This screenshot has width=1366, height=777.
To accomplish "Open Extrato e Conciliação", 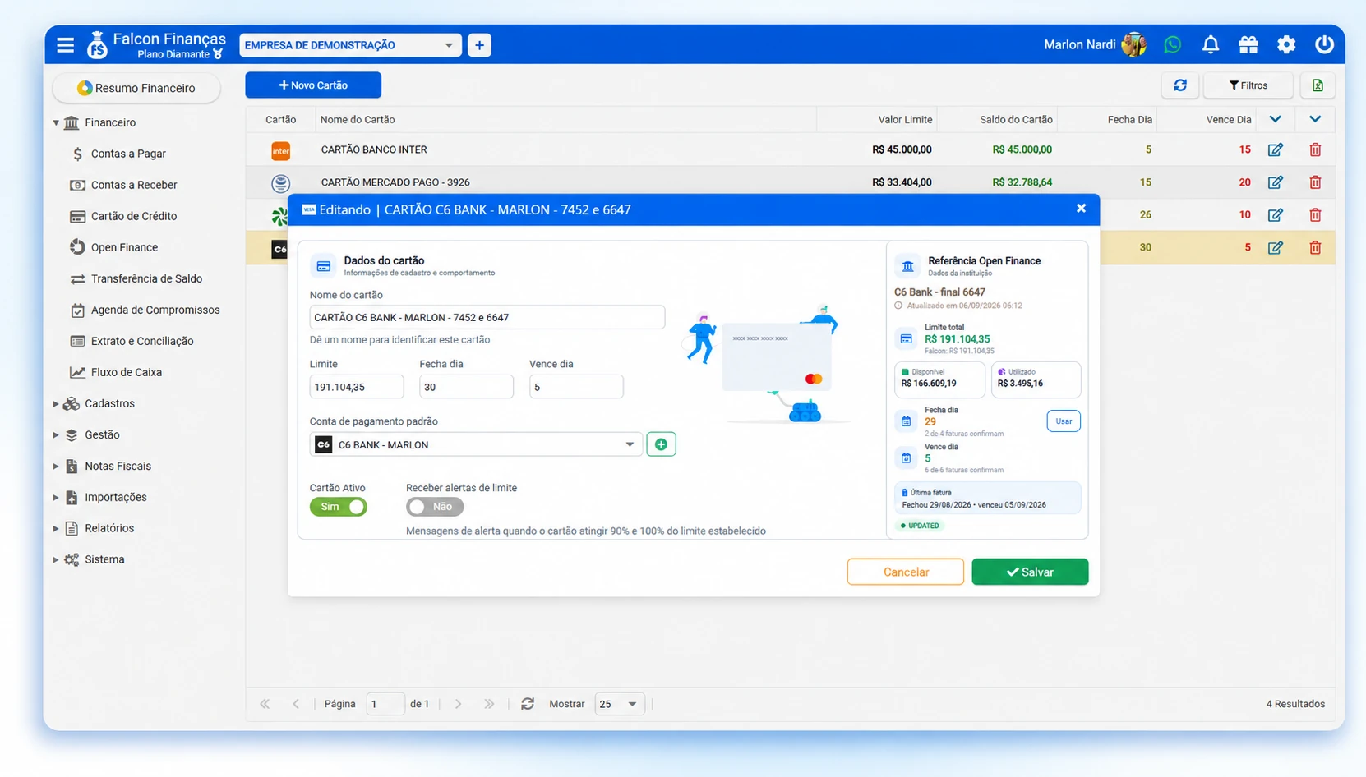I will (142, 341).
